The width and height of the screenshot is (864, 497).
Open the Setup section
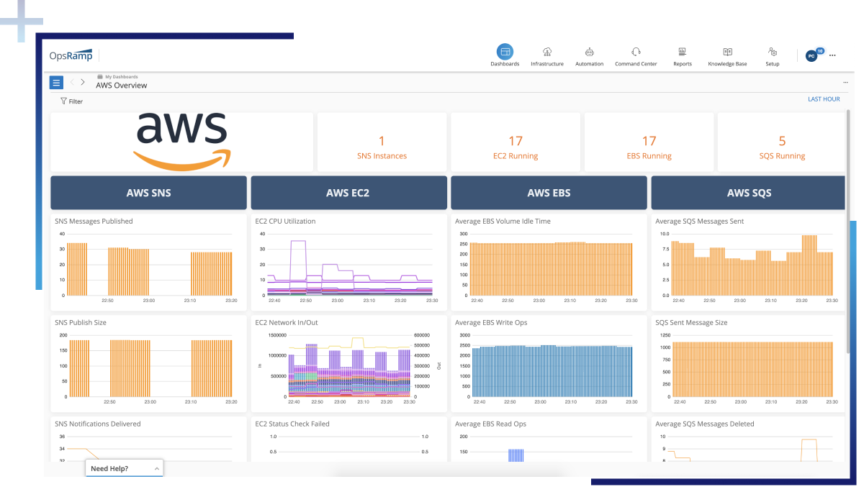pos(773,55)
